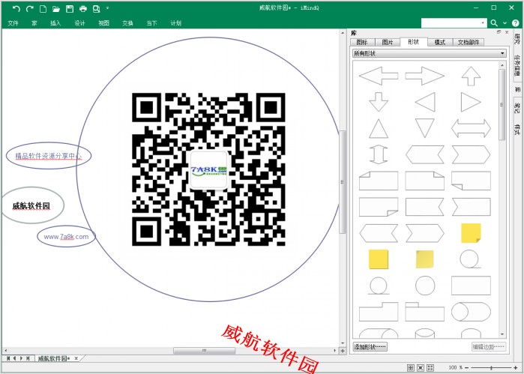This screenshot has height=374, width=524.
Task: Open the 所有形状 category dropdown
Action: tap(430, 53)
